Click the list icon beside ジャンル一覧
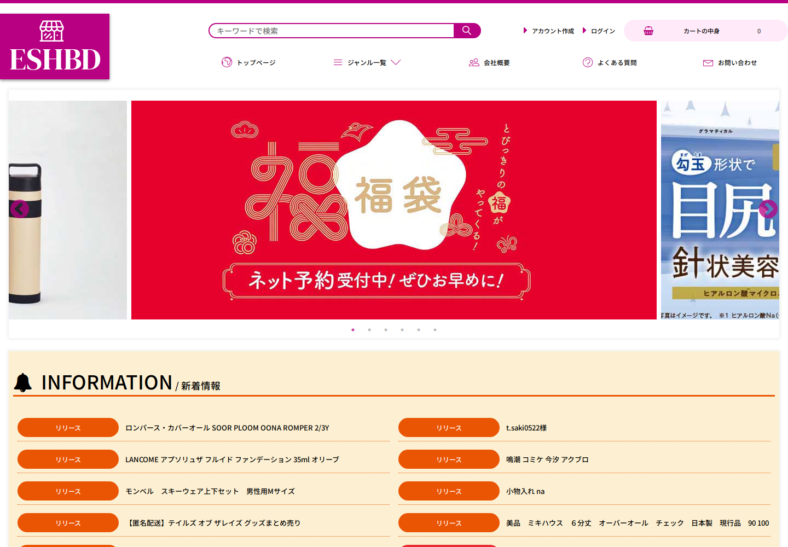 pyautogui.click(x=338, y=62)
